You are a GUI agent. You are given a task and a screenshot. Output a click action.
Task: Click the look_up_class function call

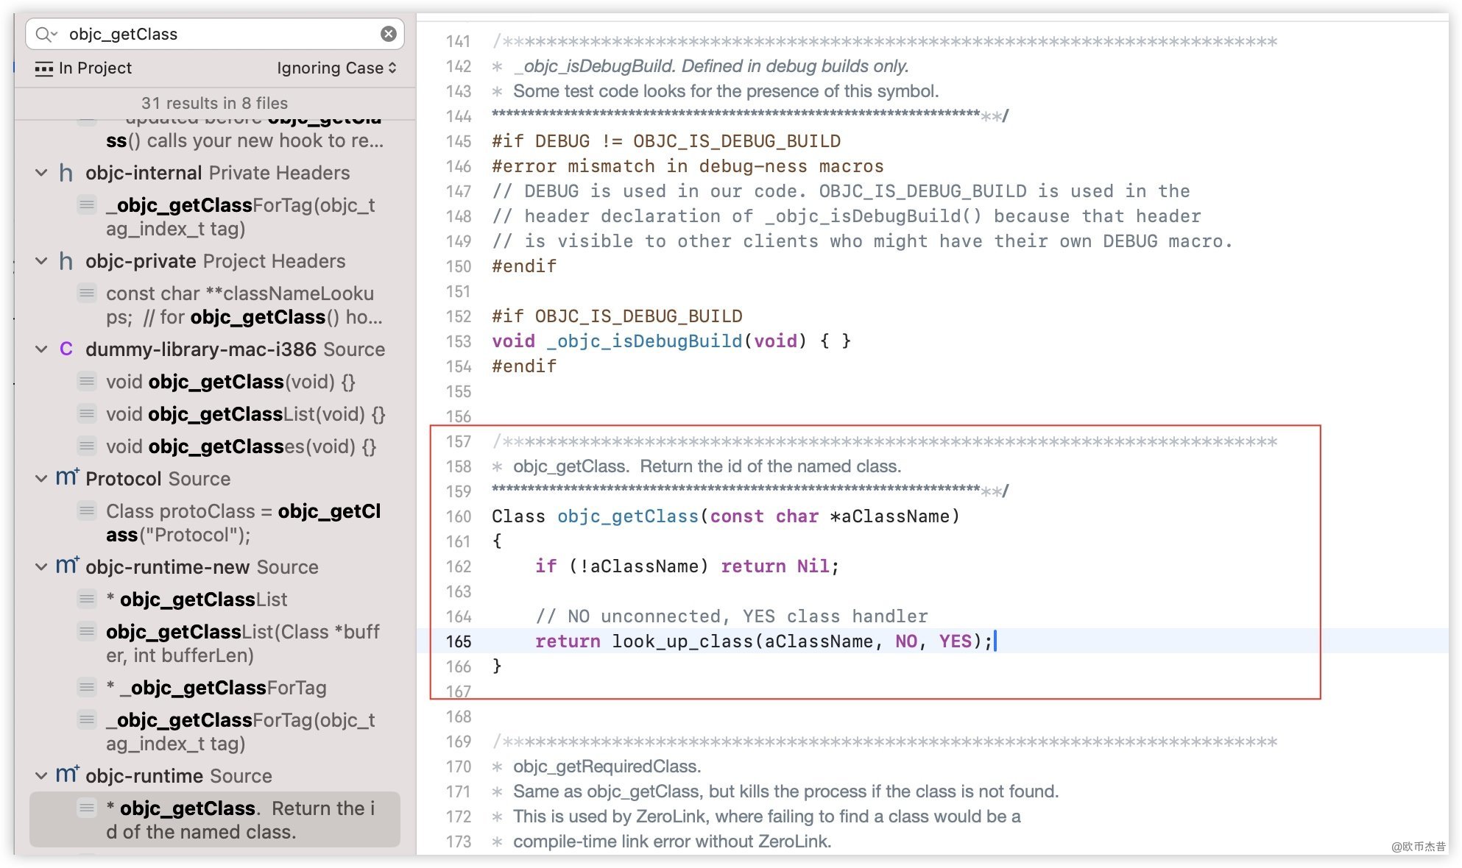tap(682, 641)
